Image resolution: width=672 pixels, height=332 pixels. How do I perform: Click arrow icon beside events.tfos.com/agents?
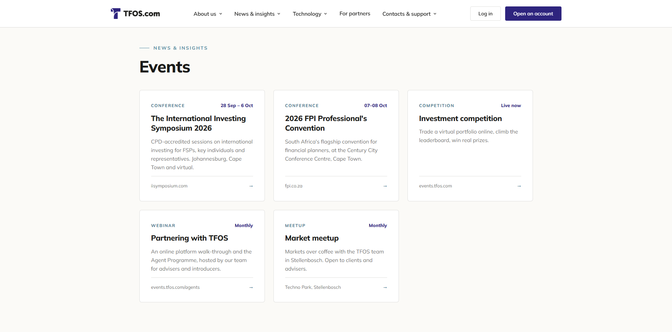coord(251,287)
